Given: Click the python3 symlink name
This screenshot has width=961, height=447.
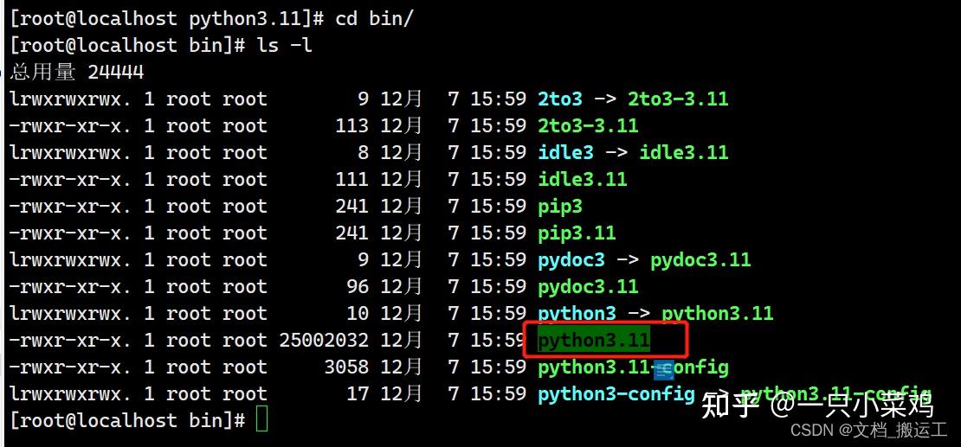Looking at the screenshot, I should point(577,314).
